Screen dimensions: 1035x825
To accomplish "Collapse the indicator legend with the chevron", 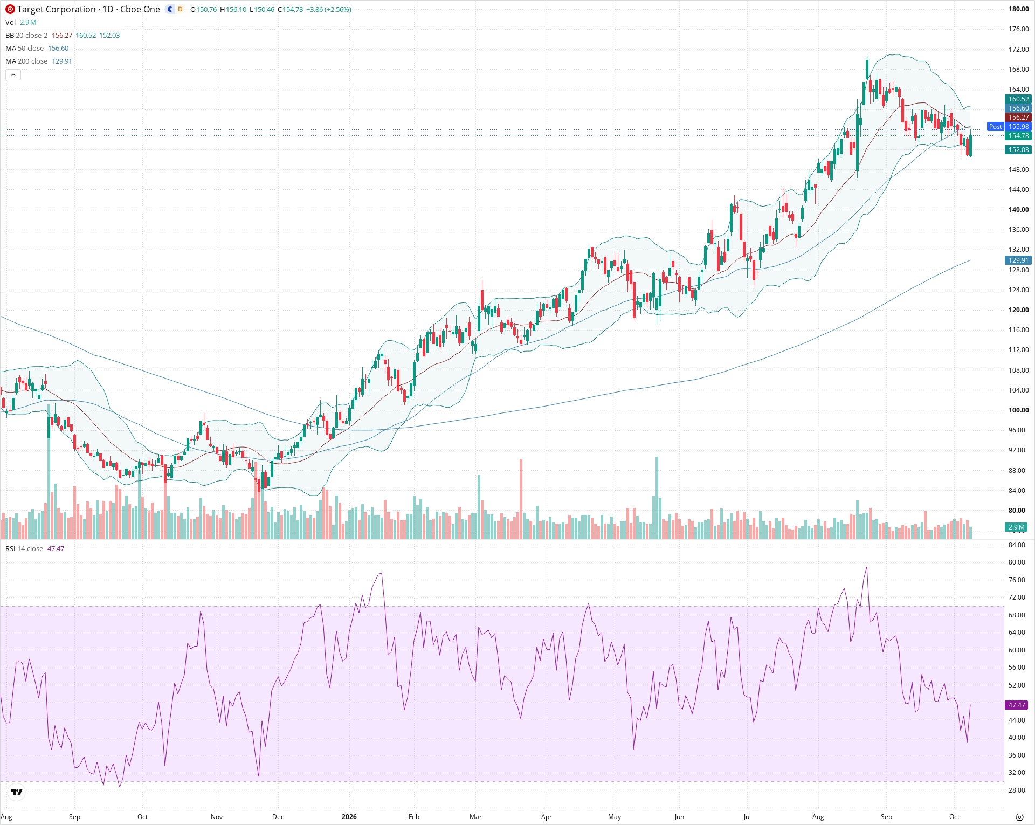I will (13, 75).
